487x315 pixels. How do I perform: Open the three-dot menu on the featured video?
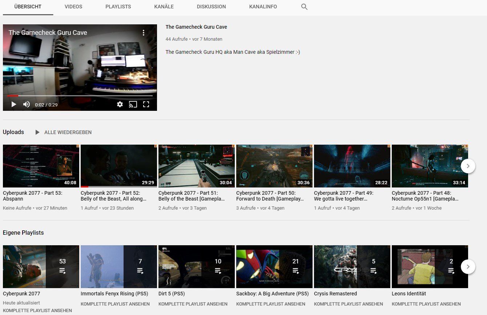pyautogui.click(x=144, y=33)
